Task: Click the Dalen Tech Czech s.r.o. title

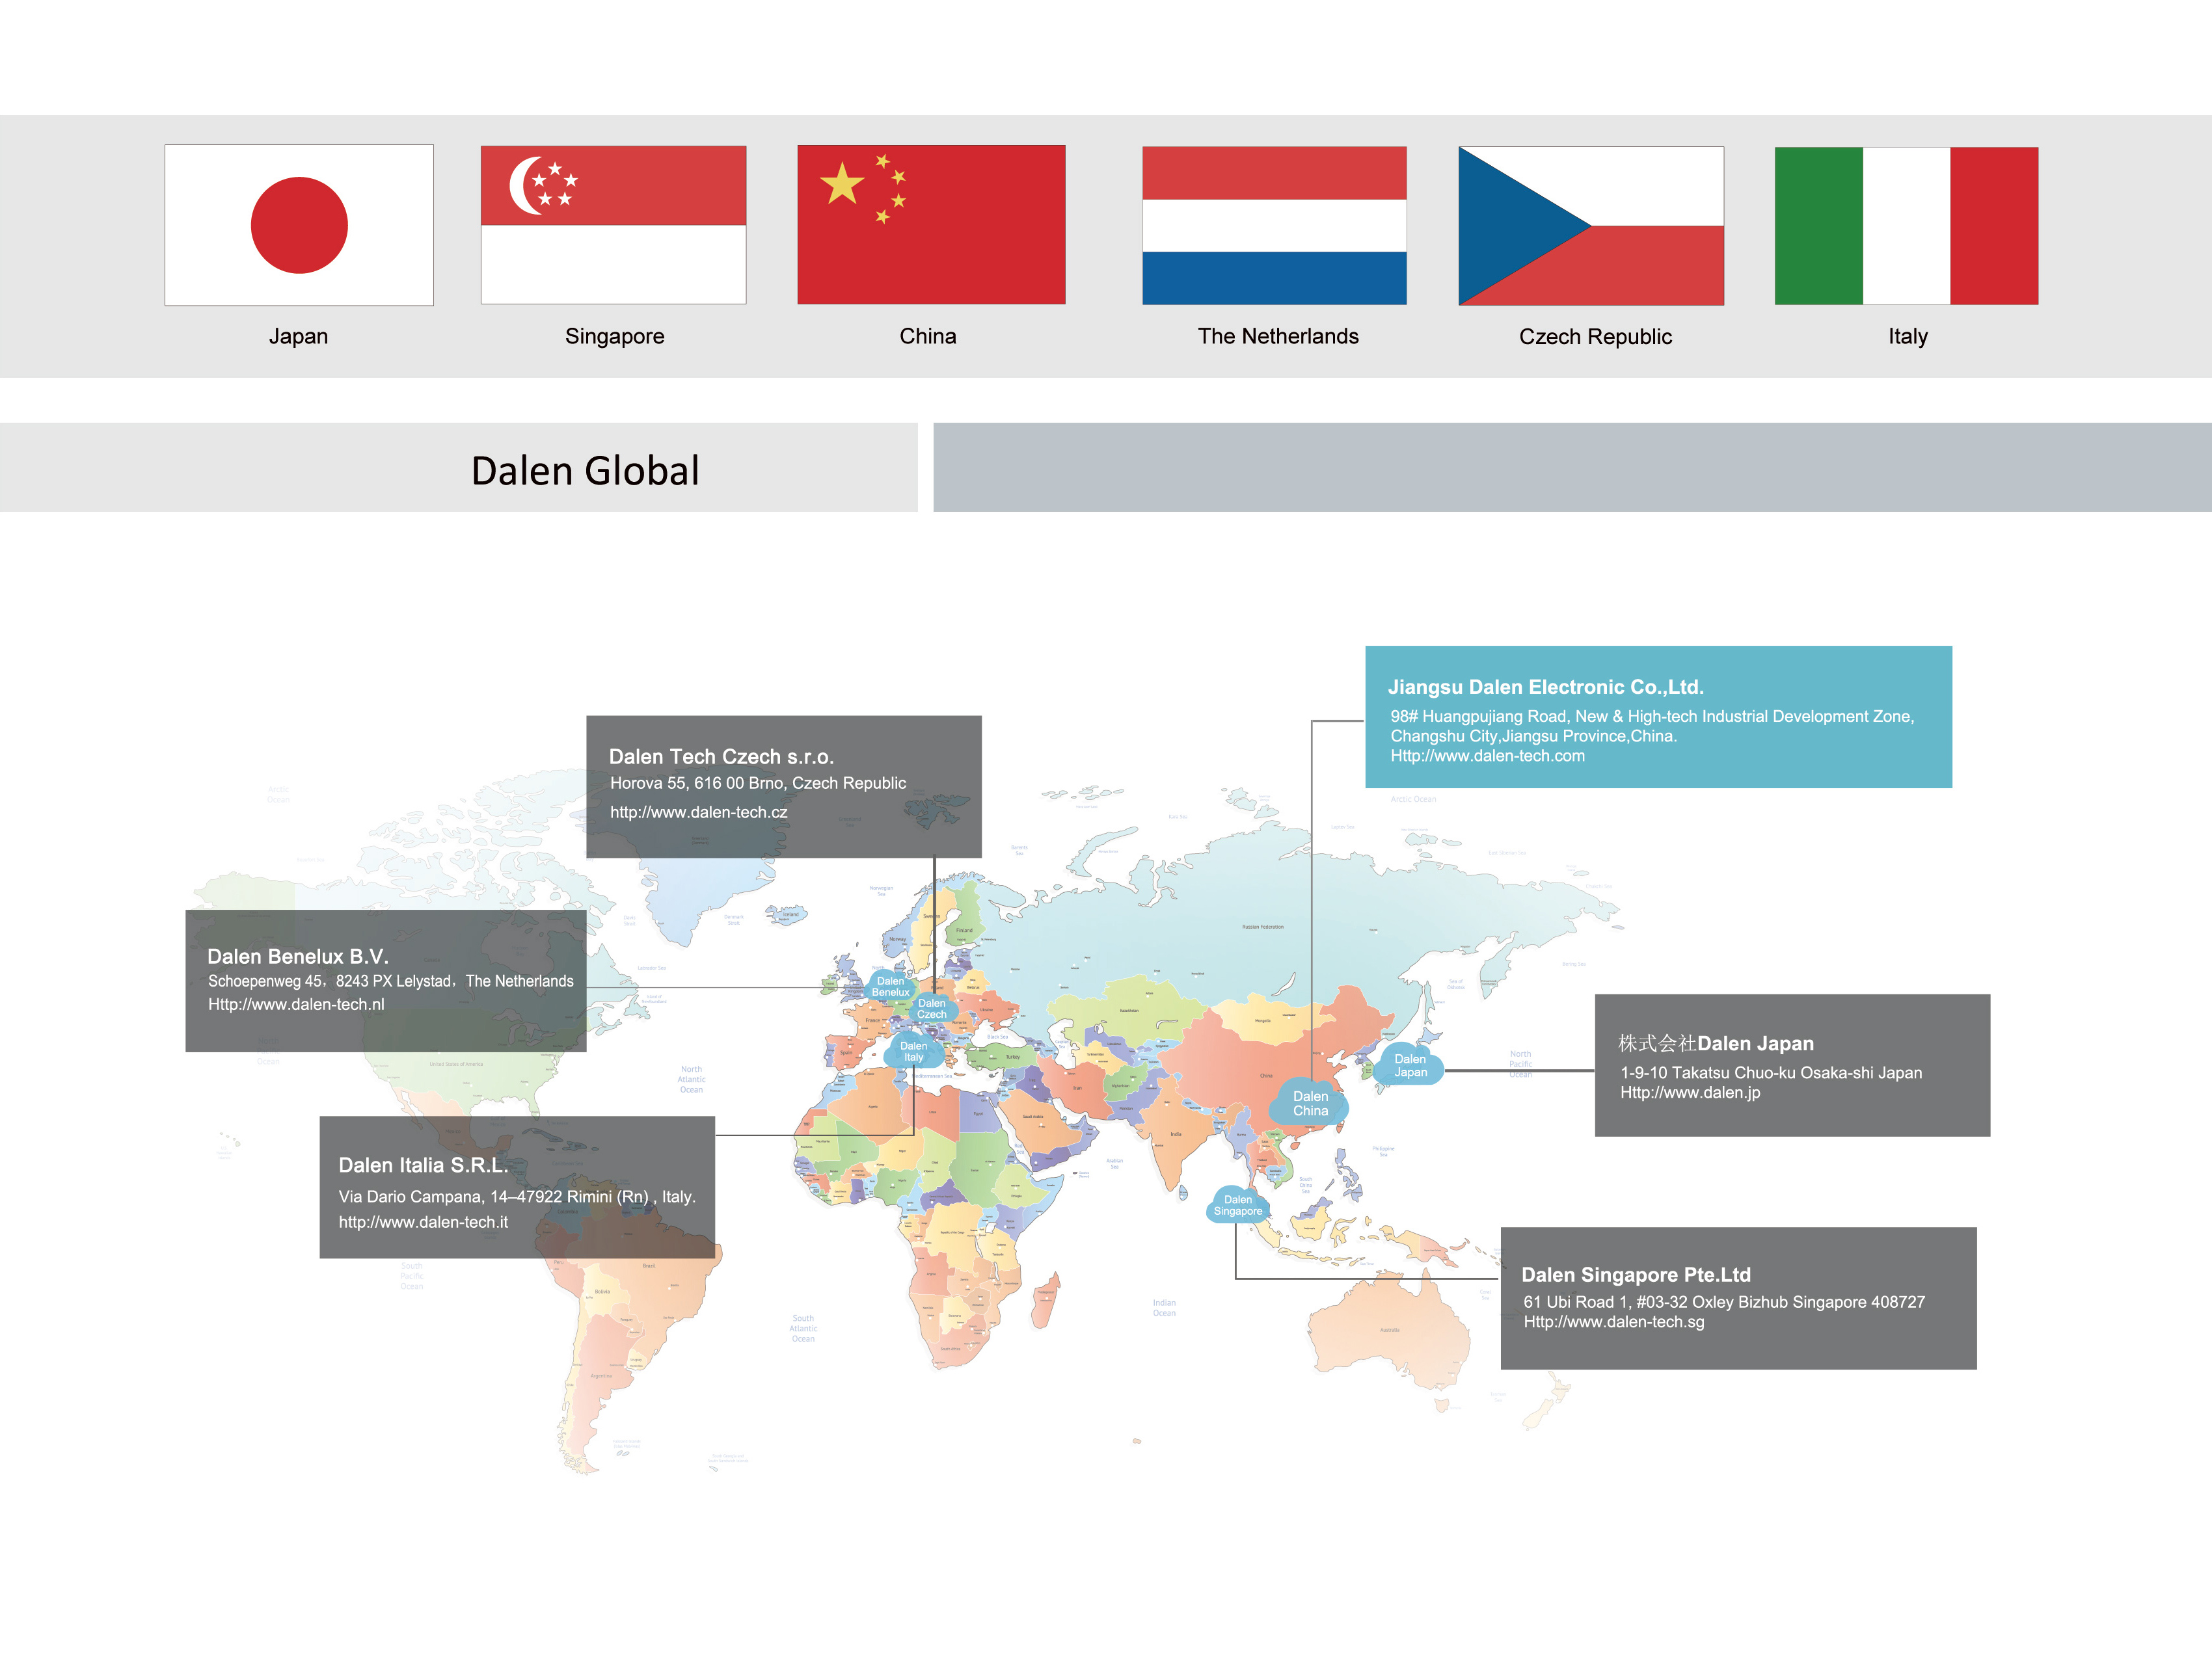Action: [x=721, y=756]
